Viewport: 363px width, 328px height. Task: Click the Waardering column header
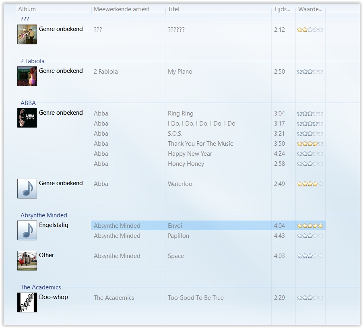point(309,9)
